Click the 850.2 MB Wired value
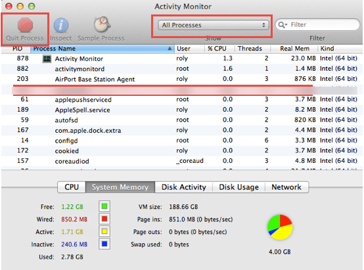This screenshot has width=364, height=270. (x=74, y=219)
